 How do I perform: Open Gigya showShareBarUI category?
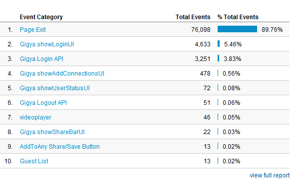(x=52, y=132)
